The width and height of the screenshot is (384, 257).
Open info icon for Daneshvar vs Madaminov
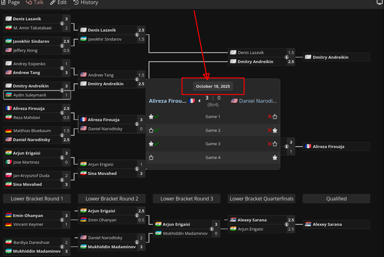62,247
